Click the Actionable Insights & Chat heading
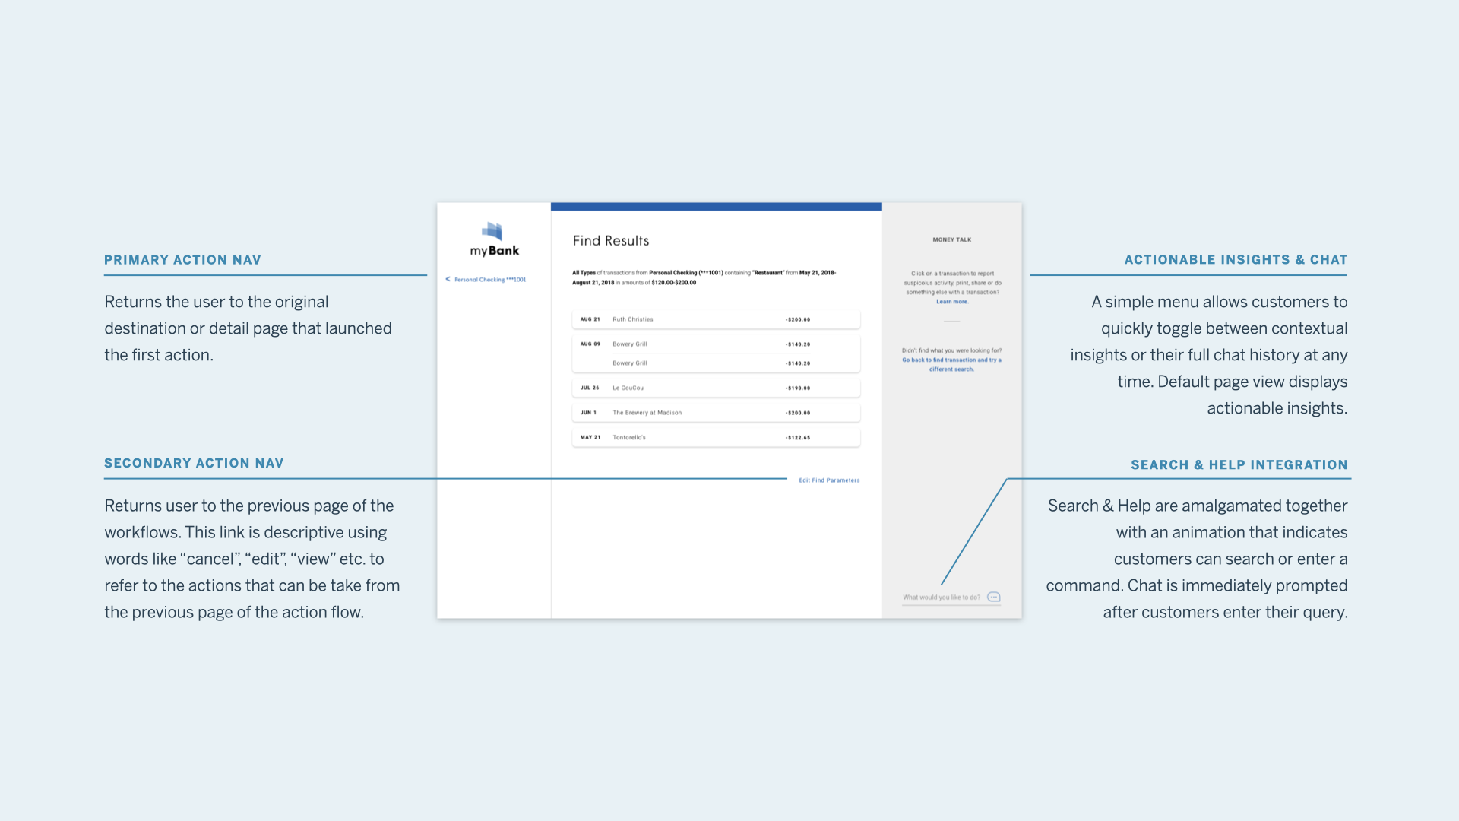 [x=1236, y=260]
